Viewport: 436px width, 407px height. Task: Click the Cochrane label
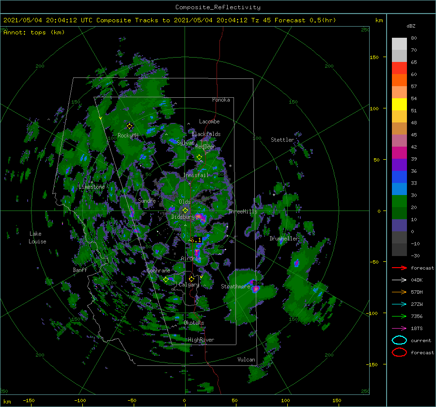point(158,271)
